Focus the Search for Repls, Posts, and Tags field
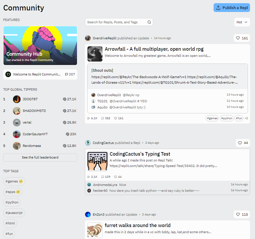Screen dimensions: 255x239 (x=119, y=22)
